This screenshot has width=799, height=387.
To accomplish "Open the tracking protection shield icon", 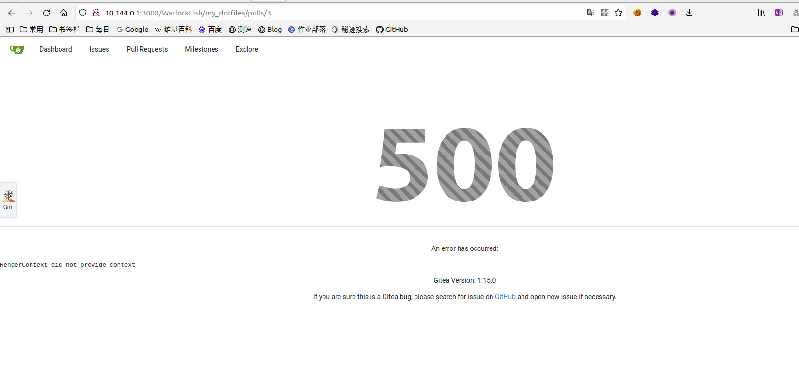I will point(83,13).
